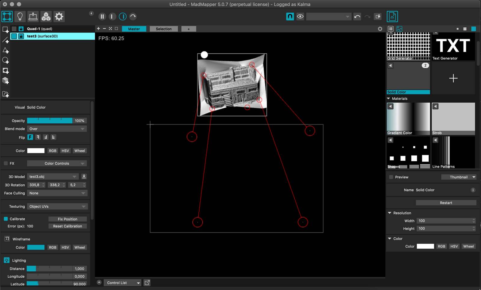Viewport: 481px width, 290px height.
Task: Enable the FX checkbox
Action: [5, 163]
